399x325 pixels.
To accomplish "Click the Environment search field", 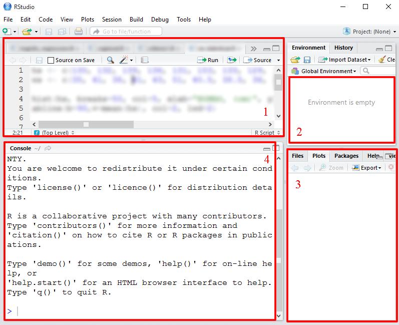I will 379,71.
